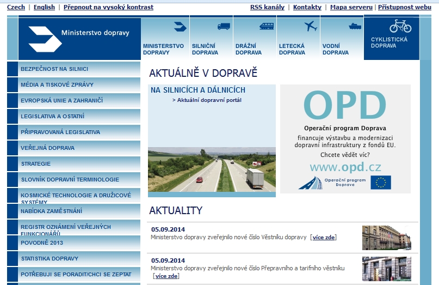Click the Na silnicích a dálnicích heading
The height and width of the screenshot is (285, 439).
tap(198, 90)
